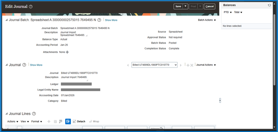278x132 pixels.
Task: Click the delete journal X icon
Action: click(192, 65)
